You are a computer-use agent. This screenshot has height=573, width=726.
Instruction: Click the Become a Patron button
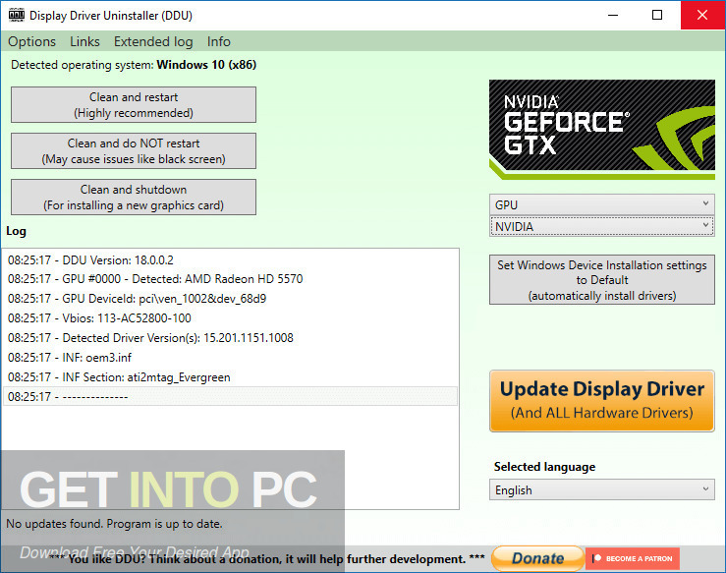tap(633, 558)
